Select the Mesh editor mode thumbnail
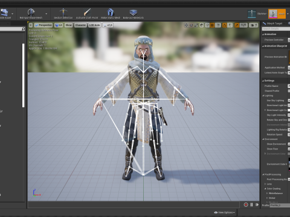 click(273, 14)
